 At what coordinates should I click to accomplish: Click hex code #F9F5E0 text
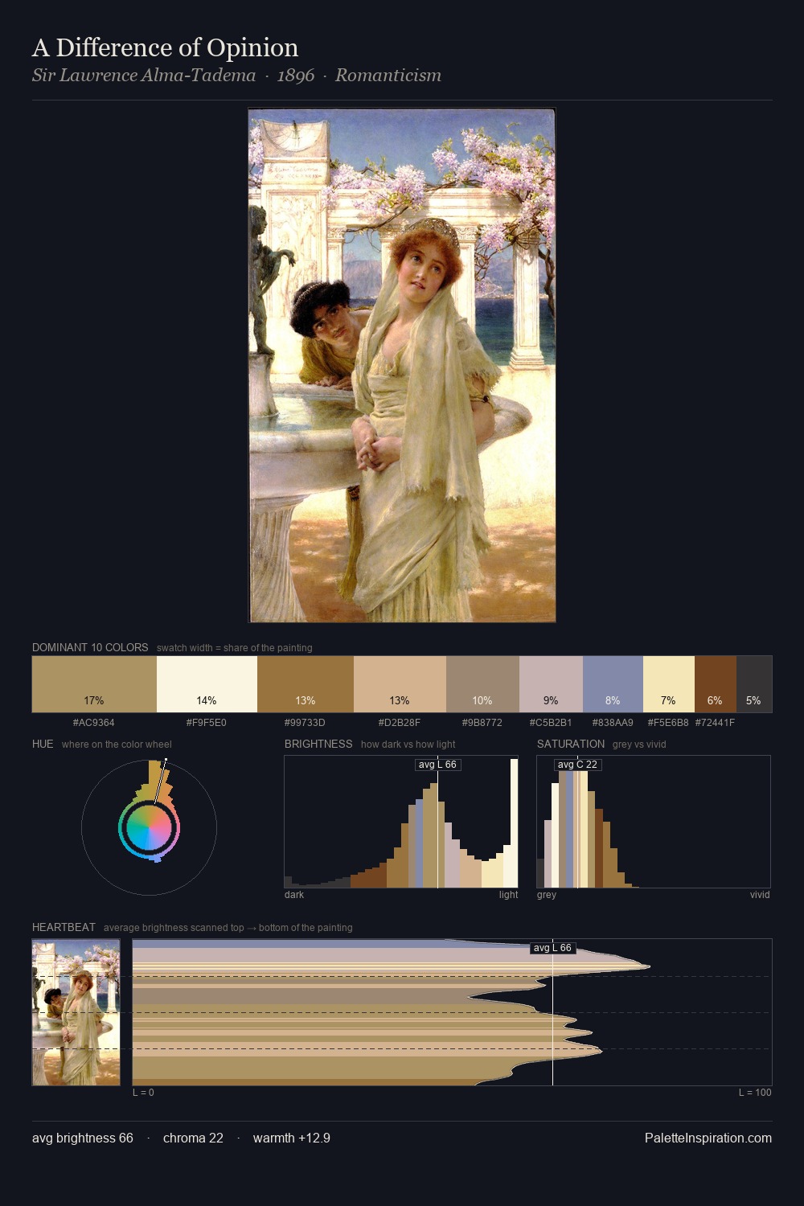[x=207, y=723]
